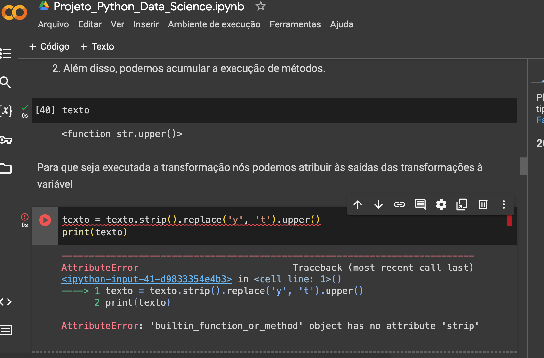Image resolution: width=544 pixels, height=358 pixels.
Task: Open the secrets key panel
Action: (x=6, y=140)
